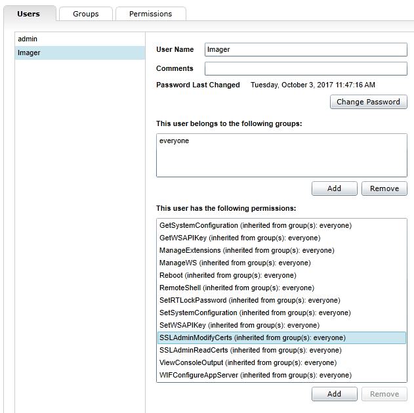
Task: Select the Users tab
Action: point(28,14)
